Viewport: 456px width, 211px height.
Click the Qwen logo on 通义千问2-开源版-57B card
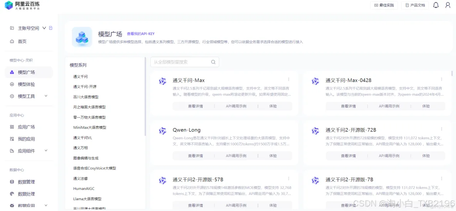(162, 181)
